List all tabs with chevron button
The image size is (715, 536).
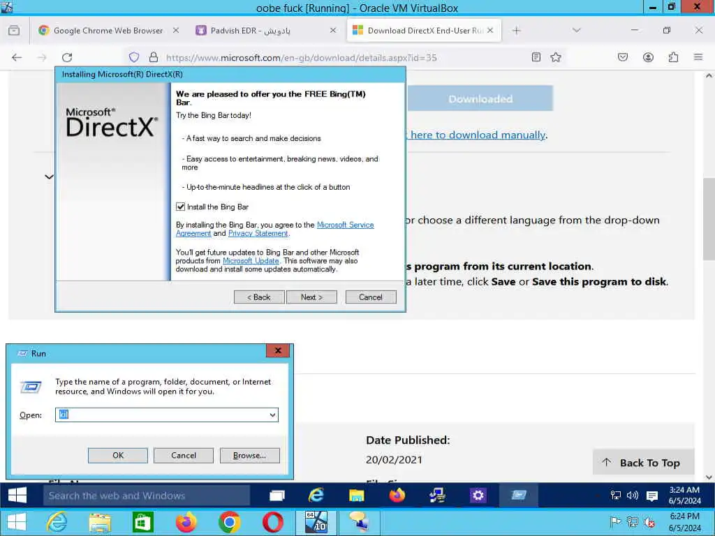pyautogui.click(x=576, y=31)
